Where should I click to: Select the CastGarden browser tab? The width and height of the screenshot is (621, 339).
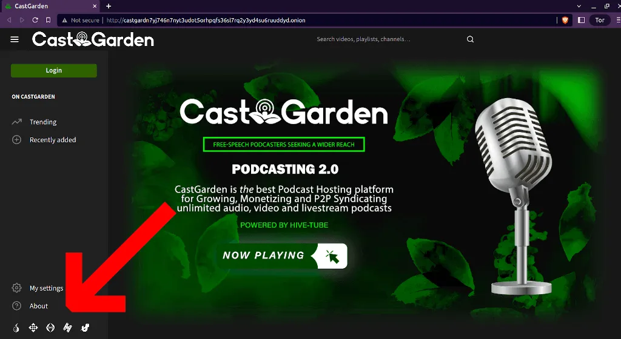[51, 6]
